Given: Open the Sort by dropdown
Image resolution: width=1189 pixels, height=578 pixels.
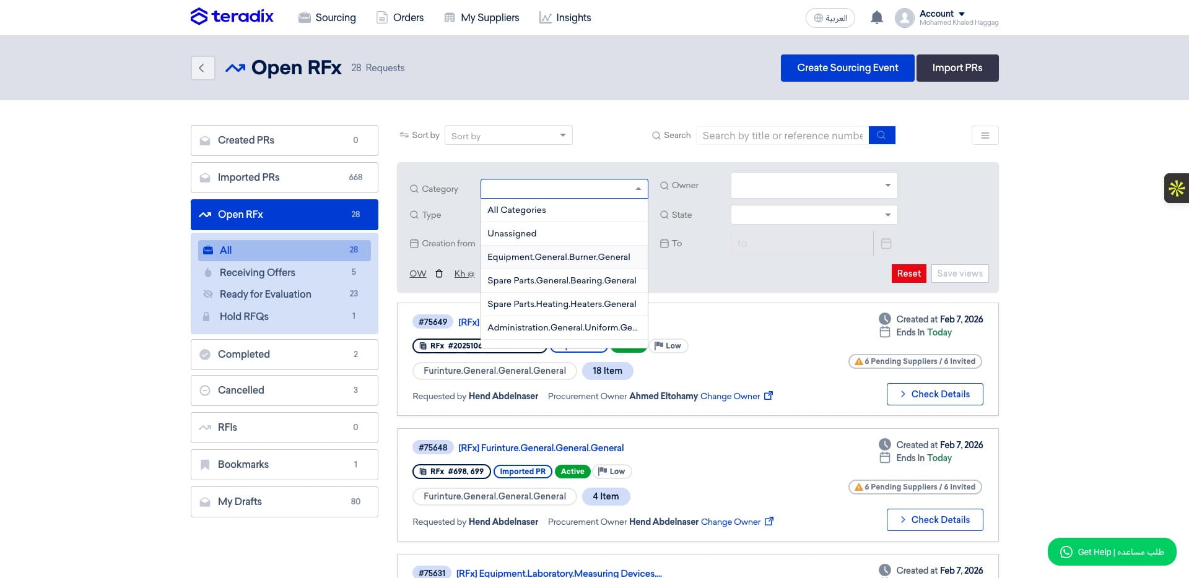Looking at the screenshot, I should [508, 135].
